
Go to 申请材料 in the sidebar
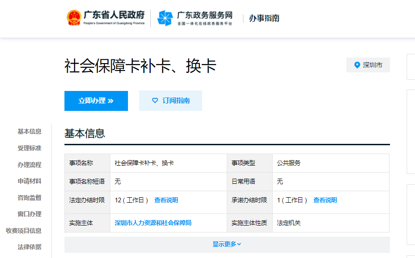(29, 181)
